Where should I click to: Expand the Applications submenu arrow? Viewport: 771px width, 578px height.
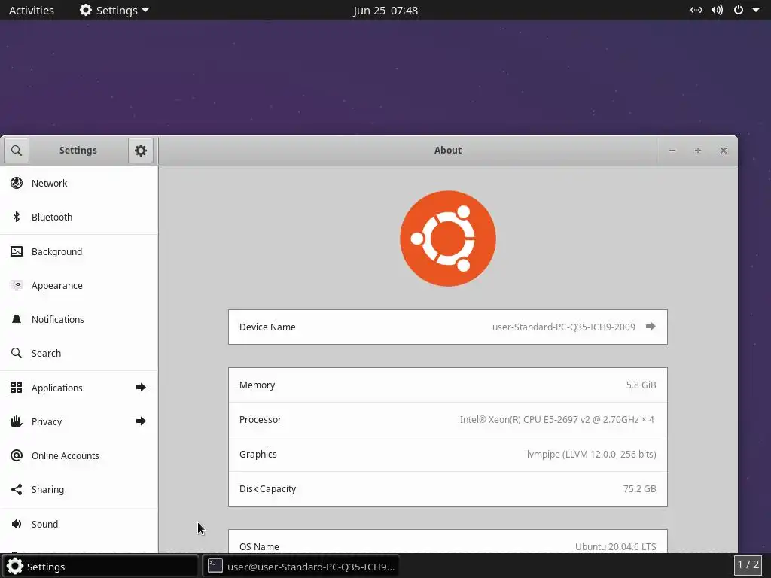point(141,388)
